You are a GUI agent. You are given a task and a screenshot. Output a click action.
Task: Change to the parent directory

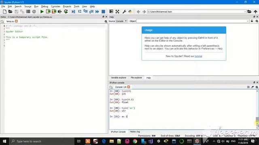pyautogui.click(x=255, y=12)
